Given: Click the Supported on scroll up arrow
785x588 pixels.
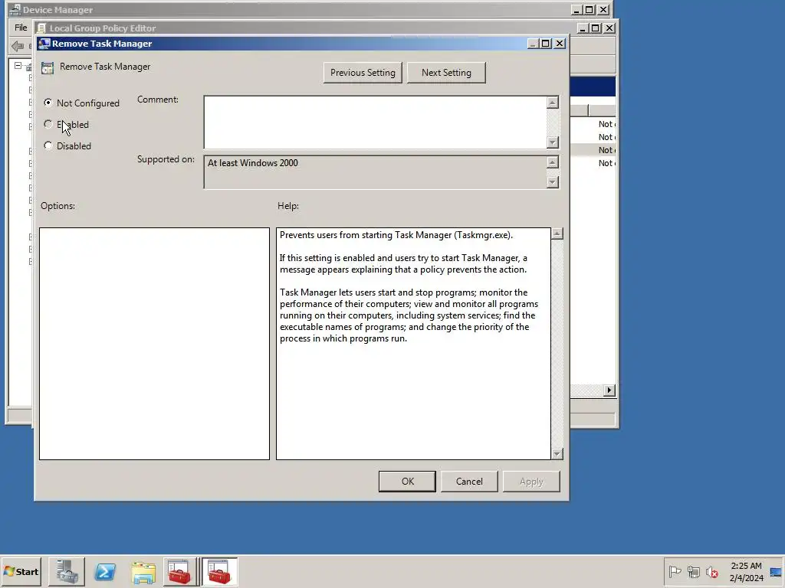Looking at the screenshot, I should click(x=552, y=162).
